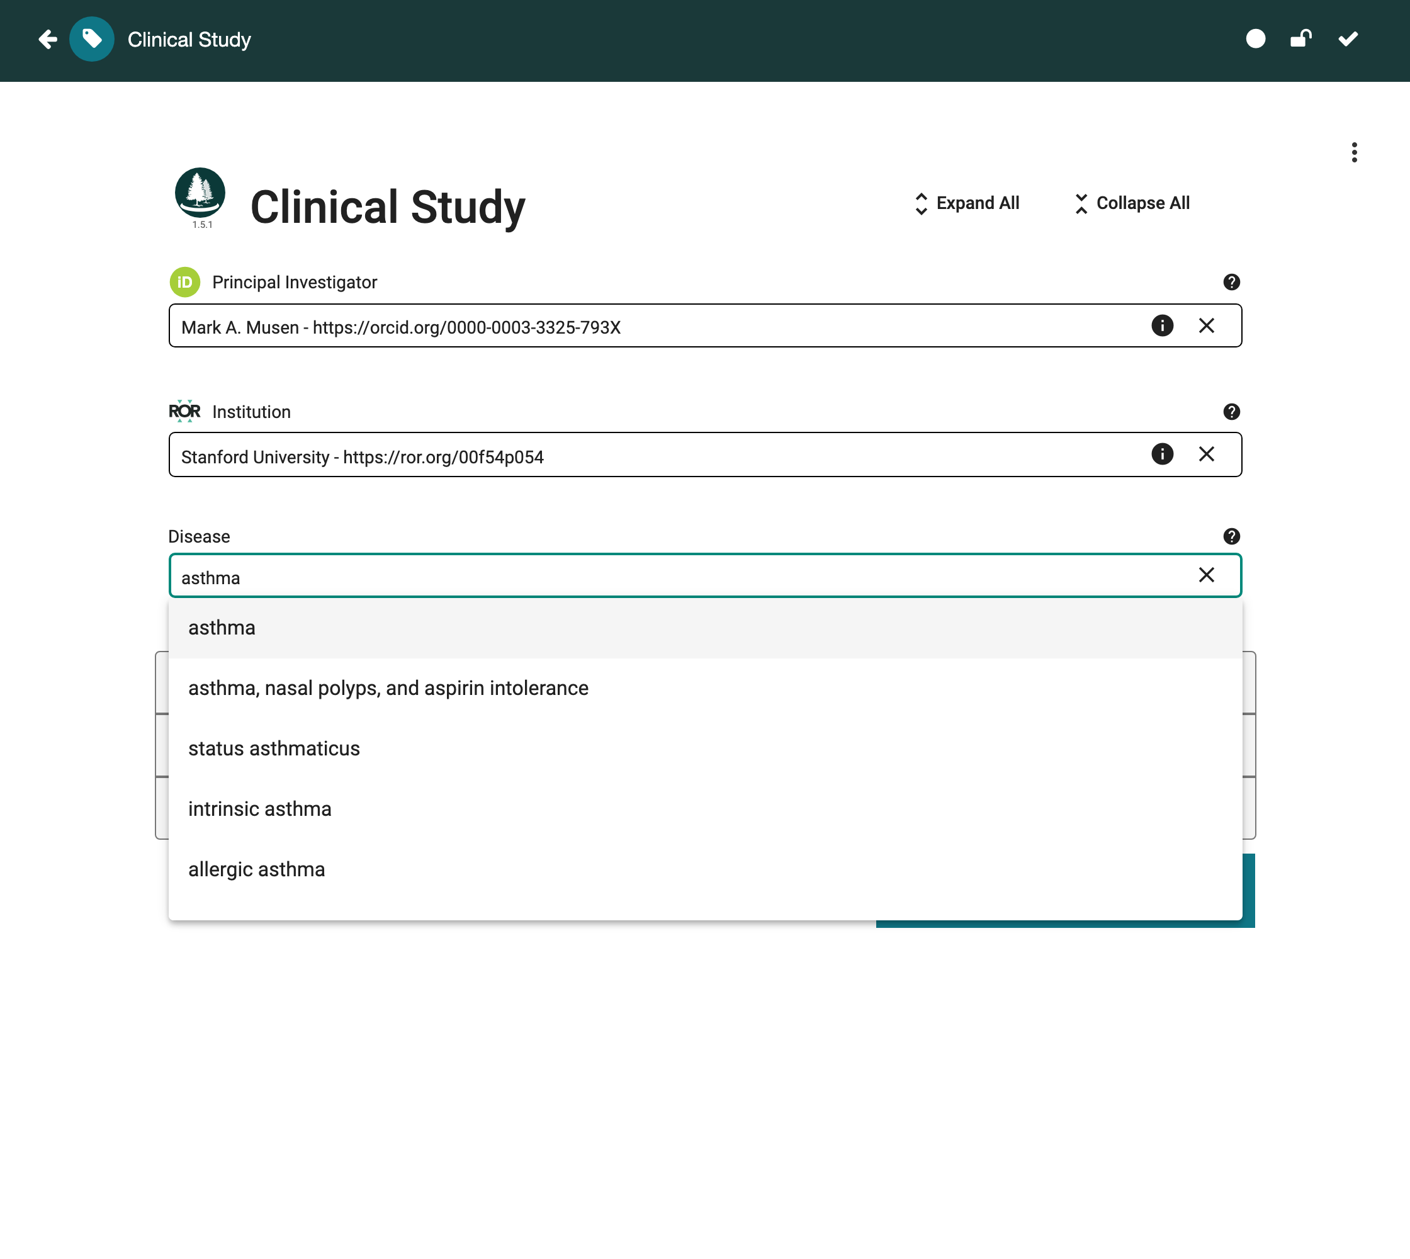The height and width of the screenshot is (1259, 1410).
Task: Click the large Clinical Study page heading
Action: [x=388, y=207]
